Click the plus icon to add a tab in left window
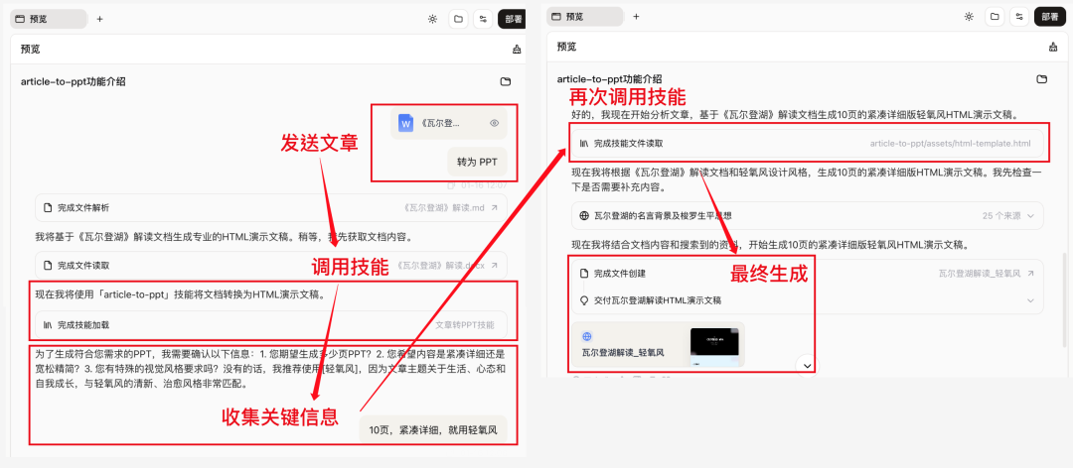 click(x=99, y=19)
